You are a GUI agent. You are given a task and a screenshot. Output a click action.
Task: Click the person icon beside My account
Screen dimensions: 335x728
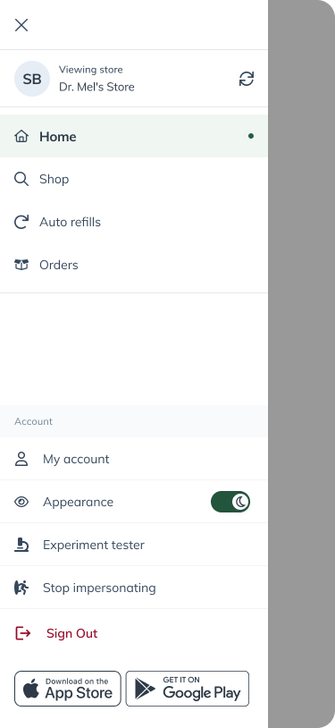[x=21, y=459]
